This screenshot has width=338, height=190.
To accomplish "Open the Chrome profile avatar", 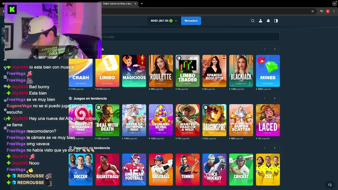I will [328, 11].
